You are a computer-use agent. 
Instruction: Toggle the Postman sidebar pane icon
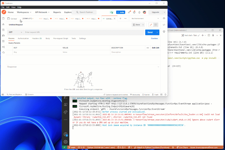3,94
